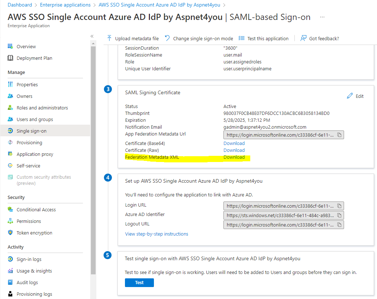Click the Token encryption shield icon

[10, 232]
